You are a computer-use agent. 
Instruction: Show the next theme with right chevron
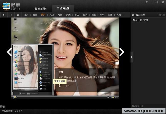[x=122, y=52]
